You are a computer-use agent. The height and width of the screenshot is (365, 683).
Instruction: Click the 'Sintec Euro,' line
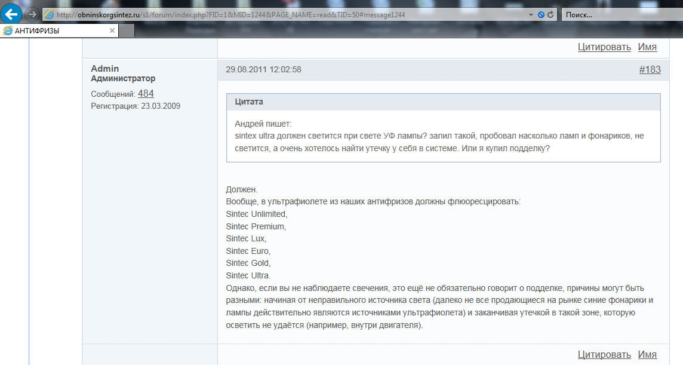(248, 251)
